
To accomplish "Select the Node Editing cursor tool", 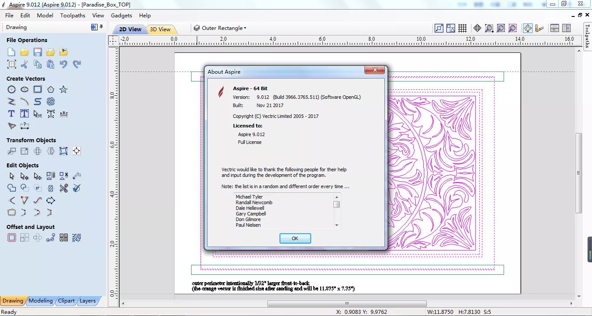I will coord(25,176).
